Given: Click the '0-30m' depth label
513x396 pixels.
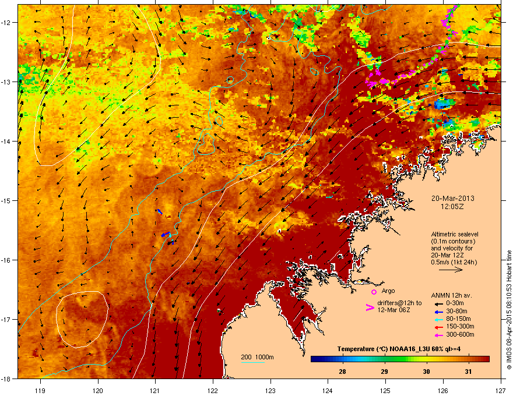Looking at the screenshot, I should (x=455, y=303).
